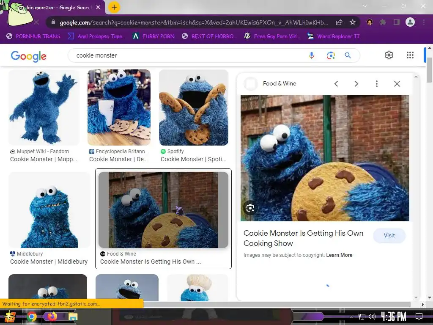Select the Food & Wine result thumbnail

(x=163, y=210)
